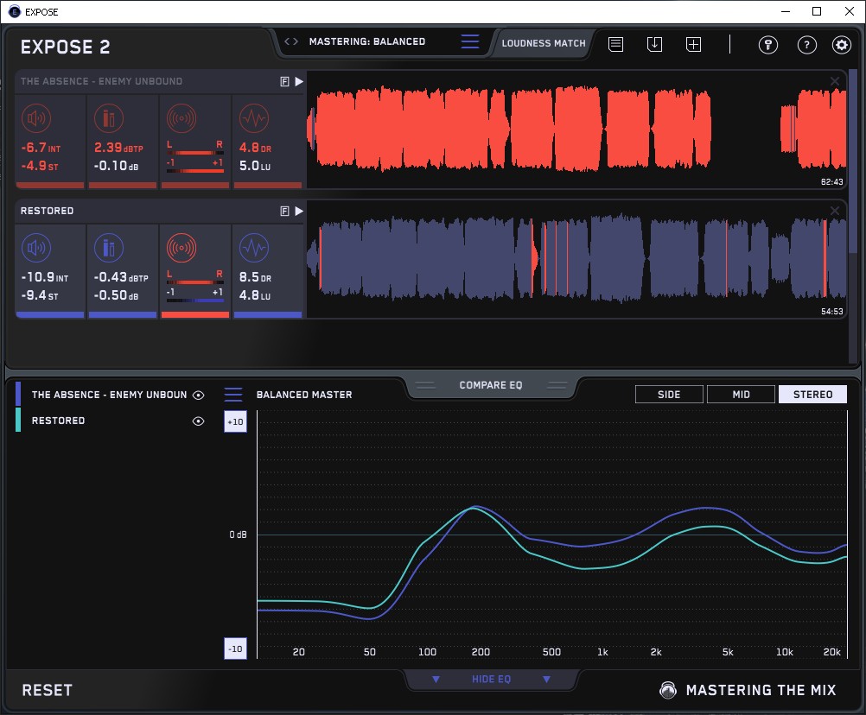Open the license key icon

[x=767, y=45]
